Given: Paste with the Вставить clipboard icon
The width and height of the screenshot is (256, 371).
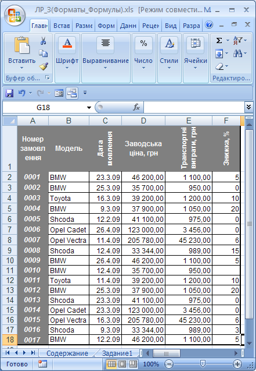Looking at the screenshot, I should coord(22,45).
